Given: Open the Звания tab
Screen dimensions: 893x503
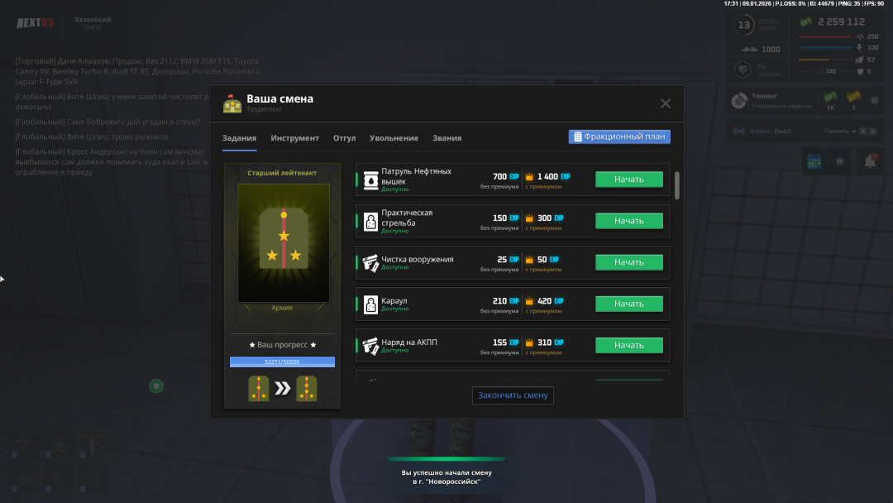Looking at the screenshot, I should pos(446,138).
